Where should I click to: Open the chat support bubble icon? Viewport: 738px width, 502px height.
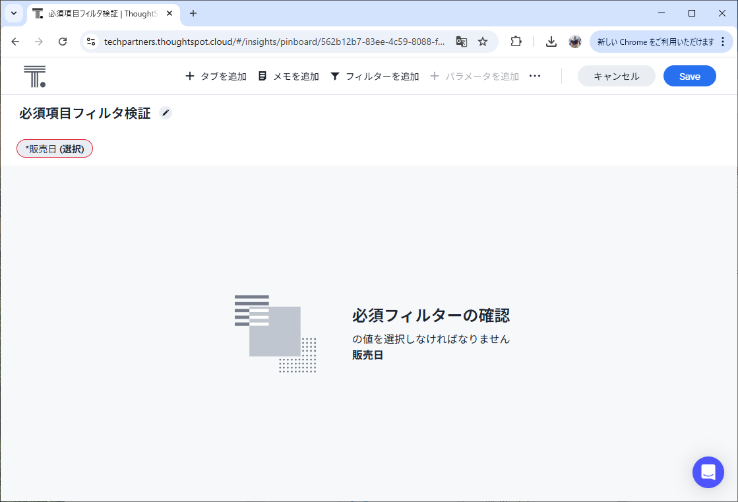point(708,472)
